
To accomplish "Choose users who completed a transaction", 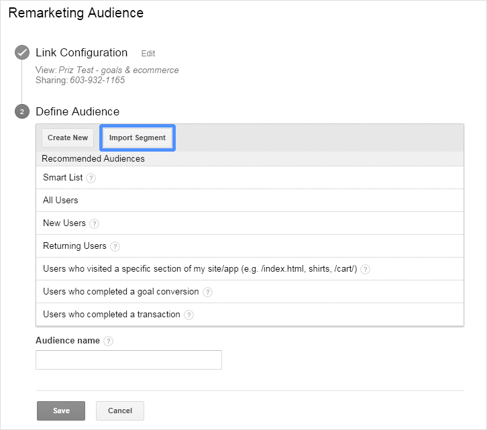I will coord(111,314).
